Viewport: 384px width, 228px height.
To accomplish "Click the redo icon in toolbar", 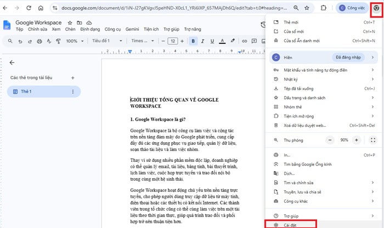I will [x=30, y=41].
